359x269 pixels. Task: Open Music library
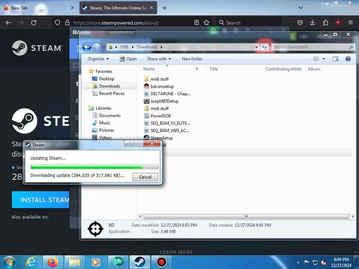tap(104, 123)
